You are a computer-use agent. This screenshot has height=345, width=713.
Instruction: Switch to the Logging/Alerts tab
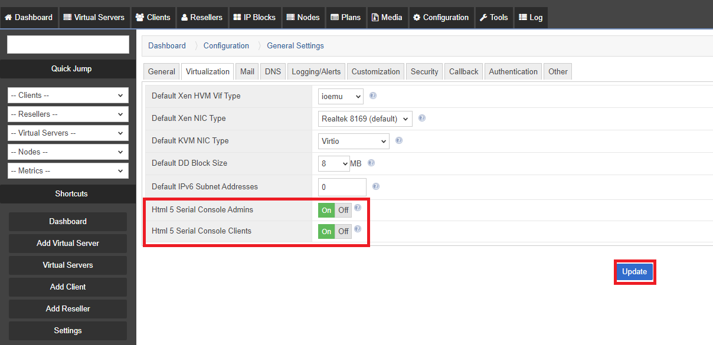316,71
